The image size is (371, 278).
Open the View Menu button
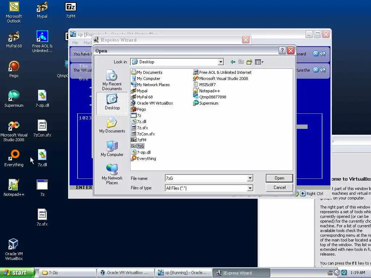259,62
